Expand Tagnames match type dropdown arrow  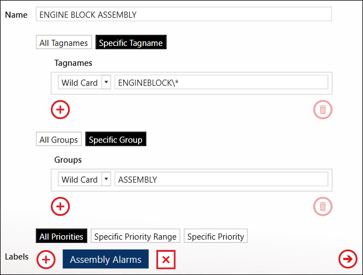[106, 82]
